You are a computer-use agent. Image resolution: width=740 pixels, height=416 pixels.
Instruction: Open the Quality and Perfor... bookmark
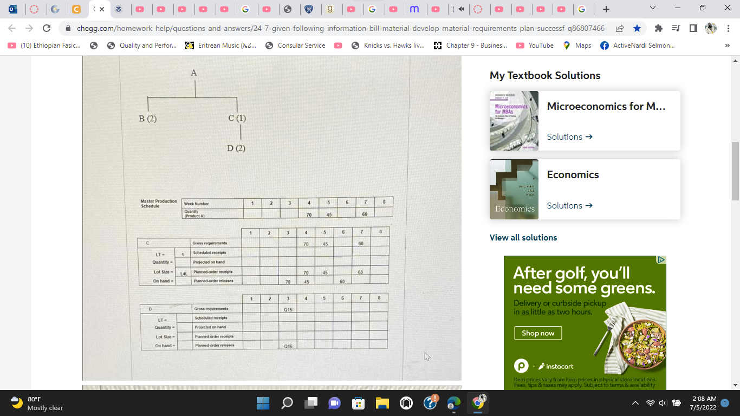click(143, 45)
